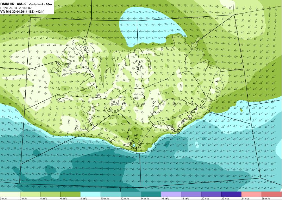Click the 'VT: Mið 30.04.2014 18Z' valid time
The image size is (282, 200).
[x=17, y=12]
